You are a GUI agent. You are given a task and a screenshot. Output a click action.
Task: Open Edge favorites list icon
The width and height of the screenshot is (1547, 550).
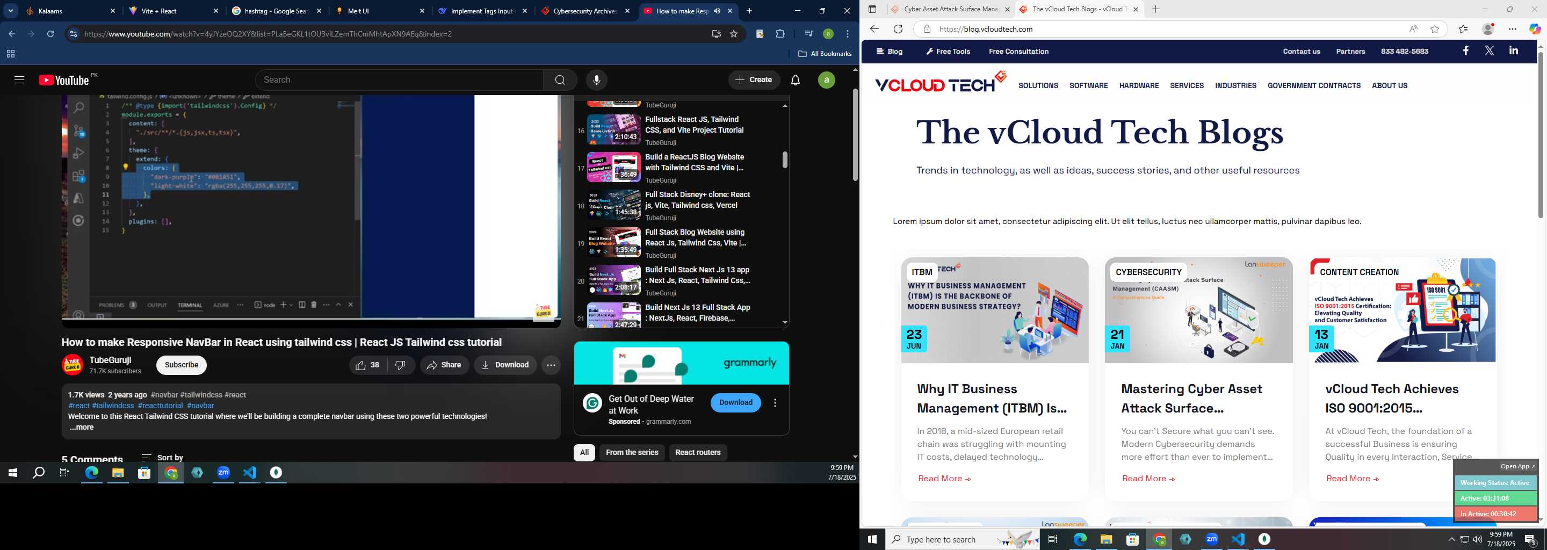pyautogui.click(x=1463, y=29)
